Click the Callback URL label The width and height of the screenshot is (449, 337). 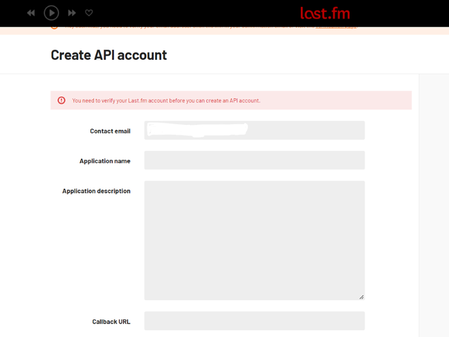pyautogui.click(x=112, y=322)
